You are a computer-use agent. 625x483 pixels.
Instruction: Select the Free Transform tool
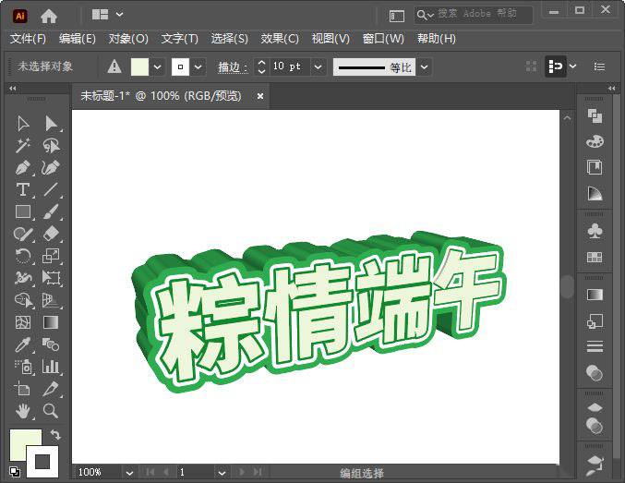pos(51,278)
